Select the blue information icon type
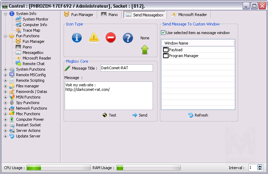This screenshot has width=268, height=174. click(77, 38)
